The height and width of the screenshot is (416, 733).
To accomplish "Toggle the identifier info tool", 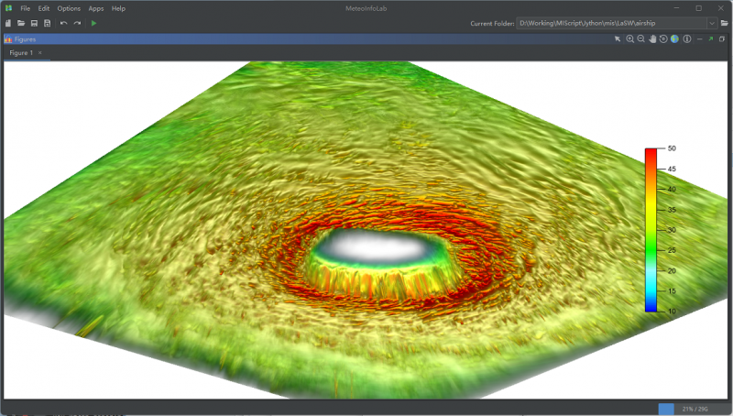I will tap(686, 39).
